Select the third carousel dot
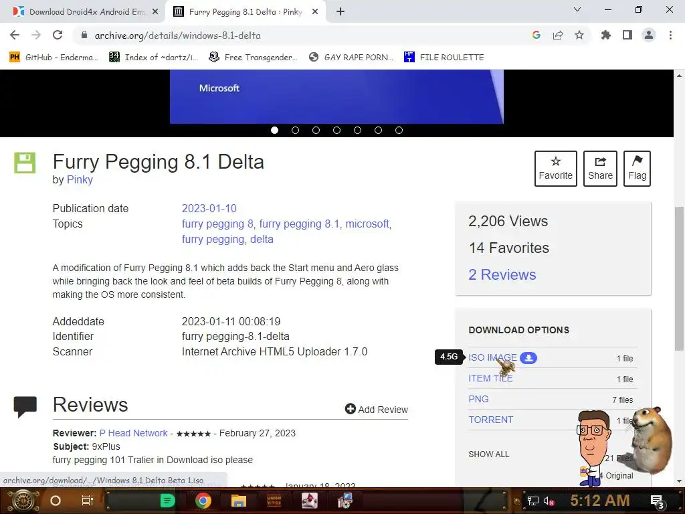Viewport: 685px width, 514px height. [x=316, y=131]
